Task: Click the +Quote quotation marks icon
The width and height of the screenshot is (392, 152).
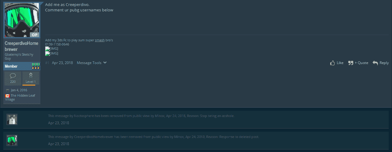Action: tap(351, 63)
